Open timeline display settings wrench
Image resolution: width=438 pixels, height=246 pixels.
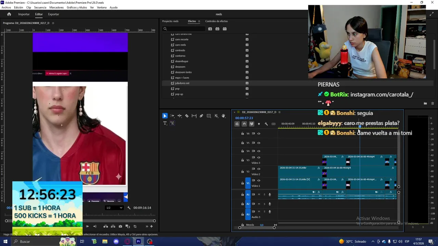tap(266, 124)
